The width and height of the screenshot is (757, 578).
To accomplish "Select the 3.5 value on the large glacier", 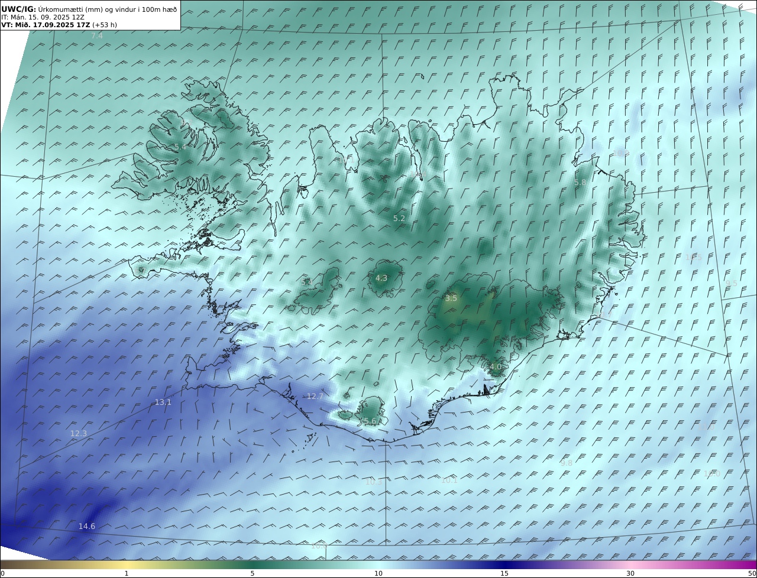I will click(451, 298).
